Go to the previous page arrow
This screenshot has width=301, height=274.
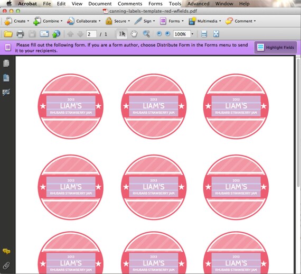70,34
